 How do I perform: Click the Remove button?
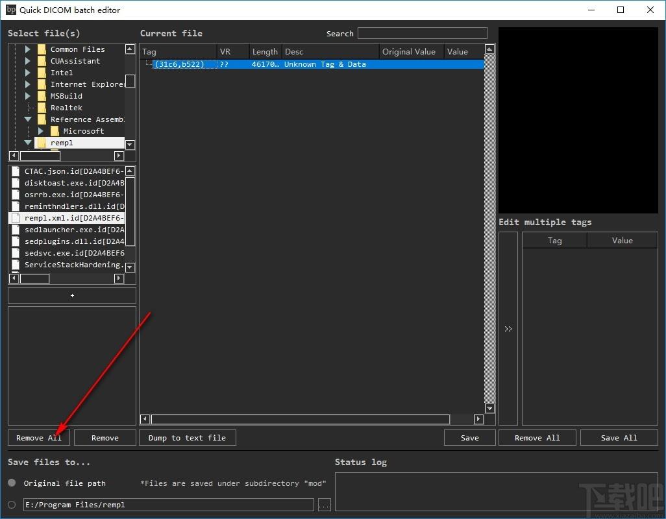click(105, 438)
